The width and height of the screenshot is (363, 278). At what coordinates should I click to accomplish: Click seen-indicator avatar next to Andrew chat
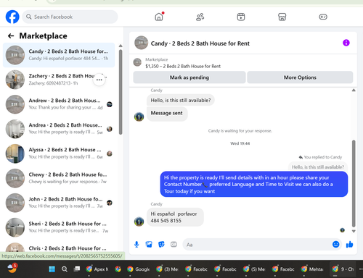(110, 104)
